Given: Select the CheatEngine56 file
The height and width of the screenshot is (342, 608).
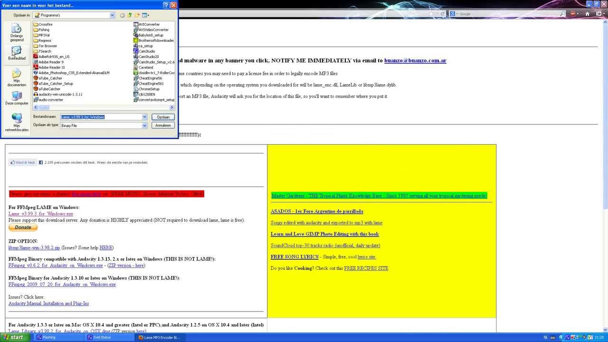Looking at the screenshot, I should point(148,78).
